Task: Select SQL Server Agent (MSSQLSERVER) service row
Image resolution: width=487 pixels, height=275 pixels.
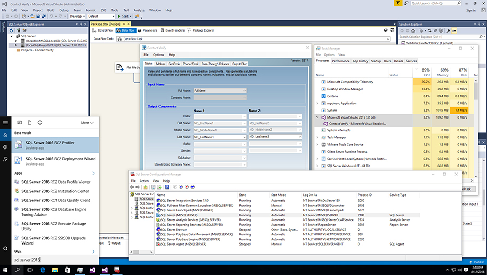Action: coord(288,244)
